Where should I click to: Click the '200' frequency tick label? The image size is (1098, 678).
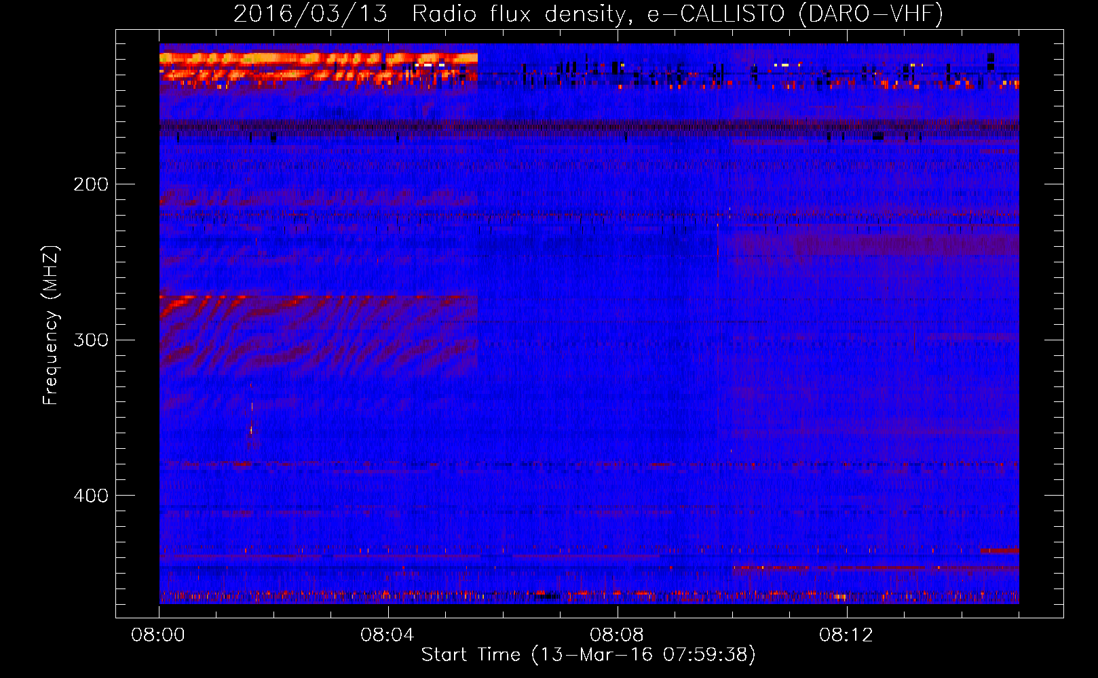pyautogui.click(x=91, y=184)
